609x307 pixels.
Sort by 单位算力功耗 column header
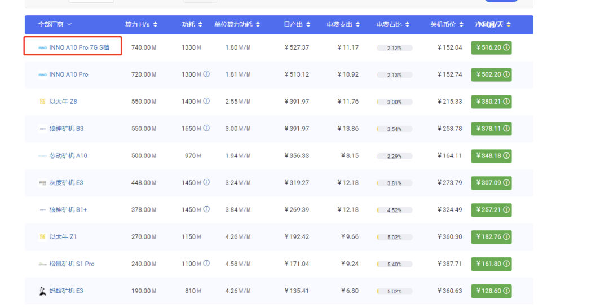click(x=237, y=24)
